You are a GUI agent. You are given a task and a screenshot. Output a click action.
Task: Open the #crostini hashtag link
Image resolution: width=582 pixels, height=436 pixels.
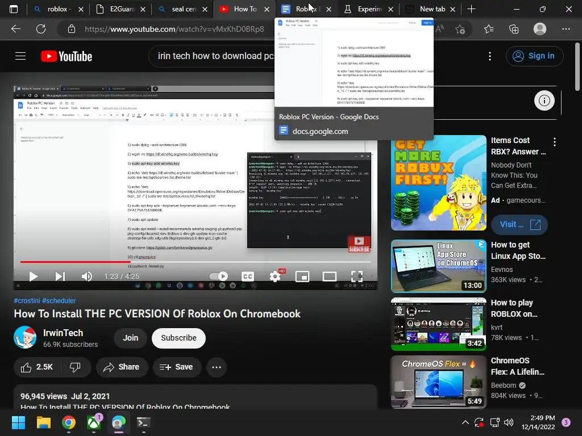pos(27,301)
